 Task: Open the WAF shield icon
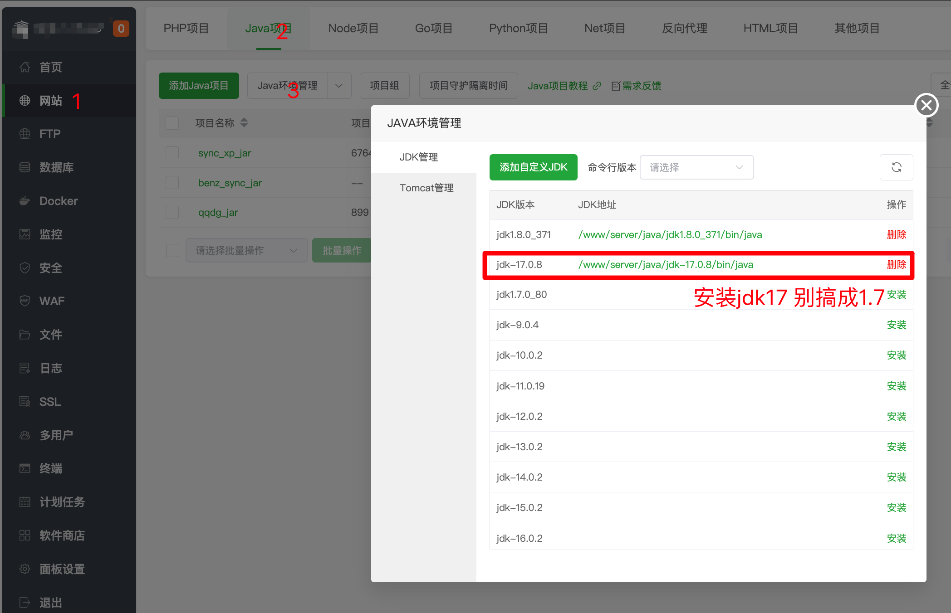pyautogui.click(x=25, y=301)
